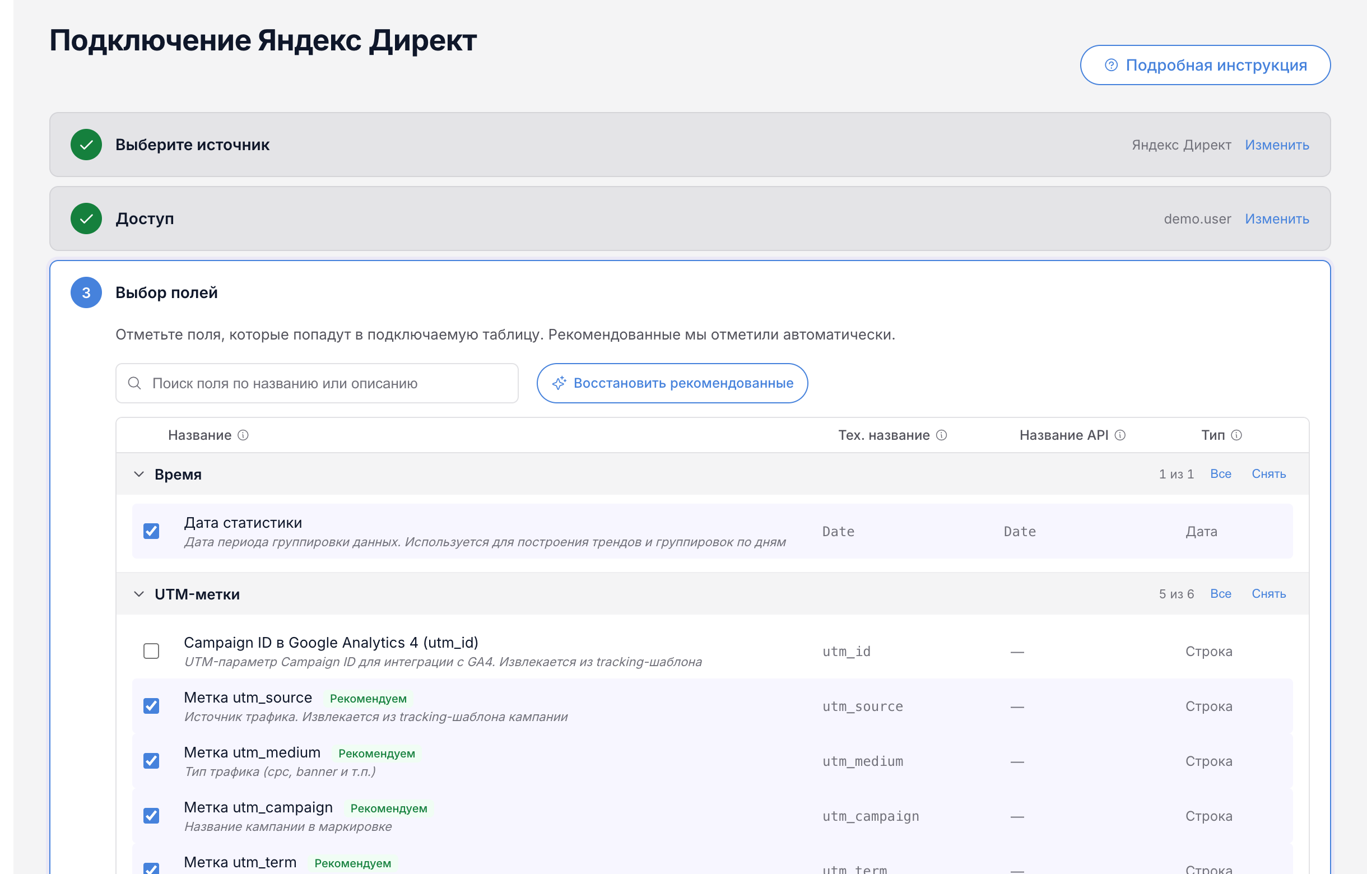Open the Подробная инструкция guide
Image resolution: width=1367 pixels, height=874 pixels.
point(1205,65)
